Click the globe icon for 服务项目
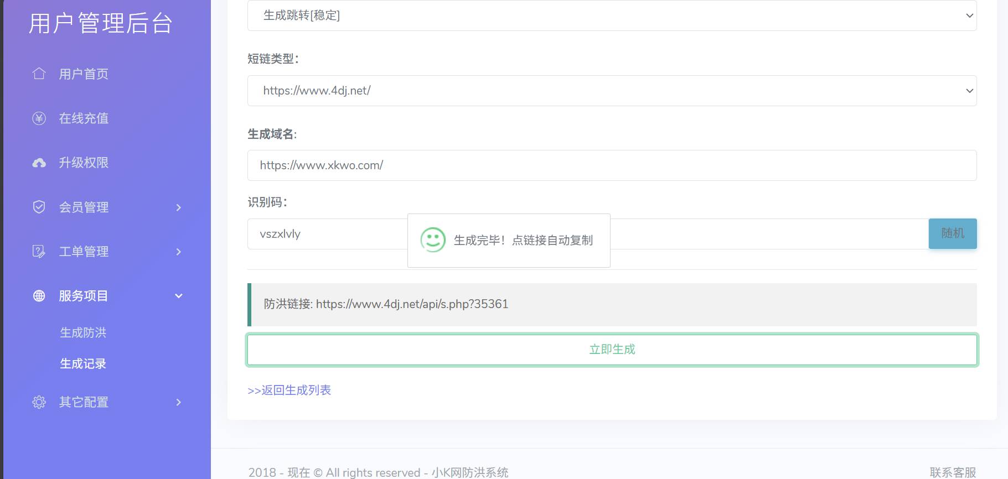 click(x=39, y=296)
